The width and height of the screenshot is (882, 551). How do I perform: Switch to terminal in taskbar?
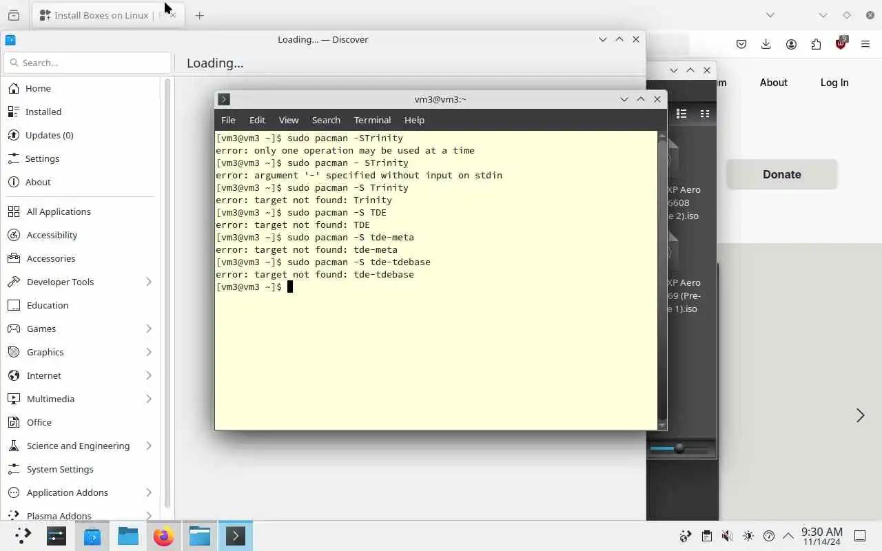pos(236,536)
